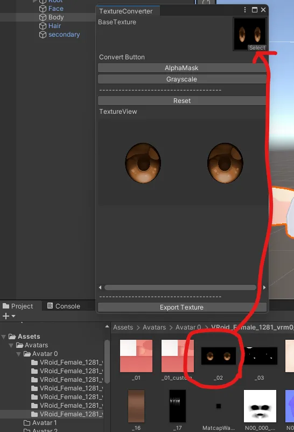Click the scroll right arrow in TextureConverter
This screenshot has width=294, height=432.
264,287
